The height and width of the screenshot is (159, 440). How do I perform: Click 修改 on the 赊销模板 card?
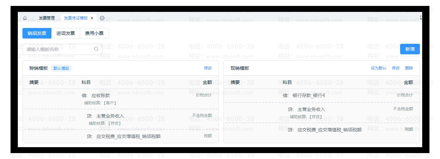208,68
